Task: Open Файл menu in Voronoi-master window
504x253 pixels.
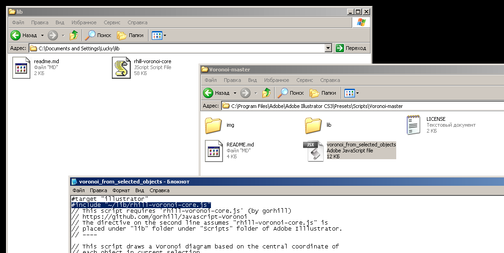Action: pyautogui.click(x=210, y=80)
